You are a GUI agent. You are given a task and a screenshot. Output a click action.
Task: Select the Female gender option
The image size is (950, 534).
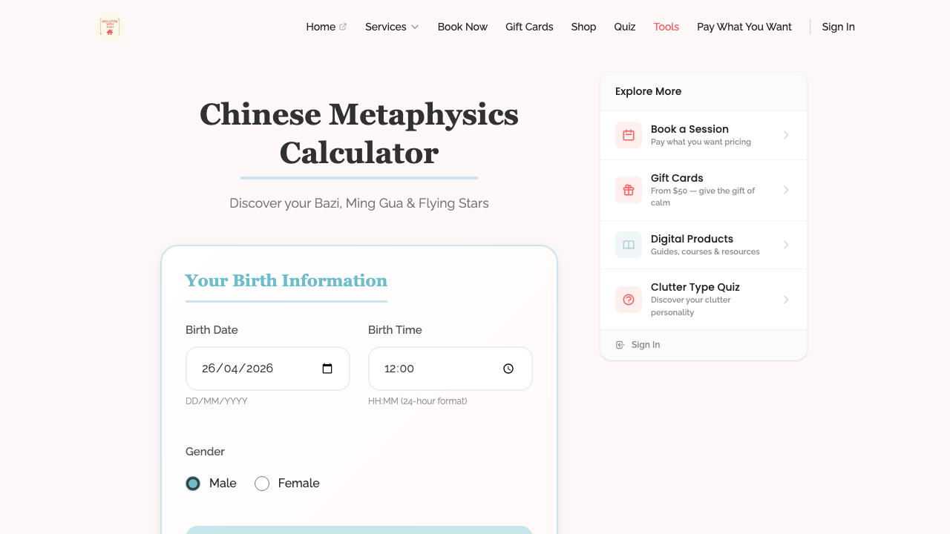coord(261,483)
